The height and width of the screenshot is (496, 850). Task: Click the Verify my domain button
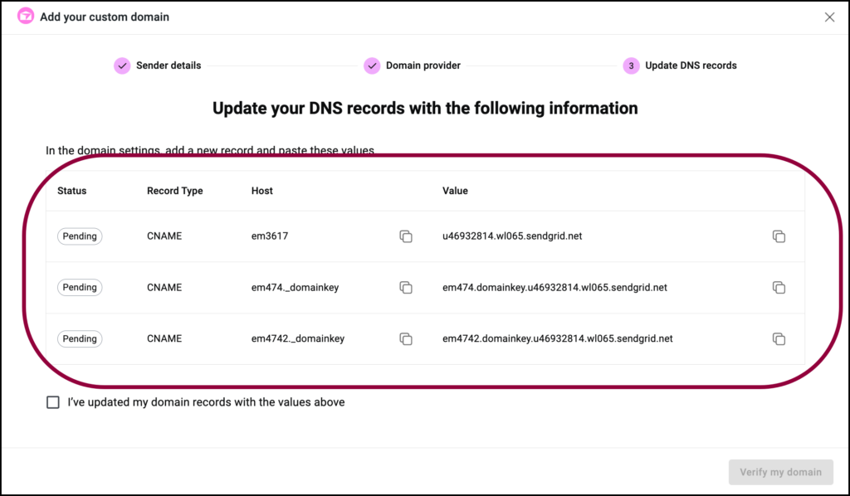coord(780,472)
